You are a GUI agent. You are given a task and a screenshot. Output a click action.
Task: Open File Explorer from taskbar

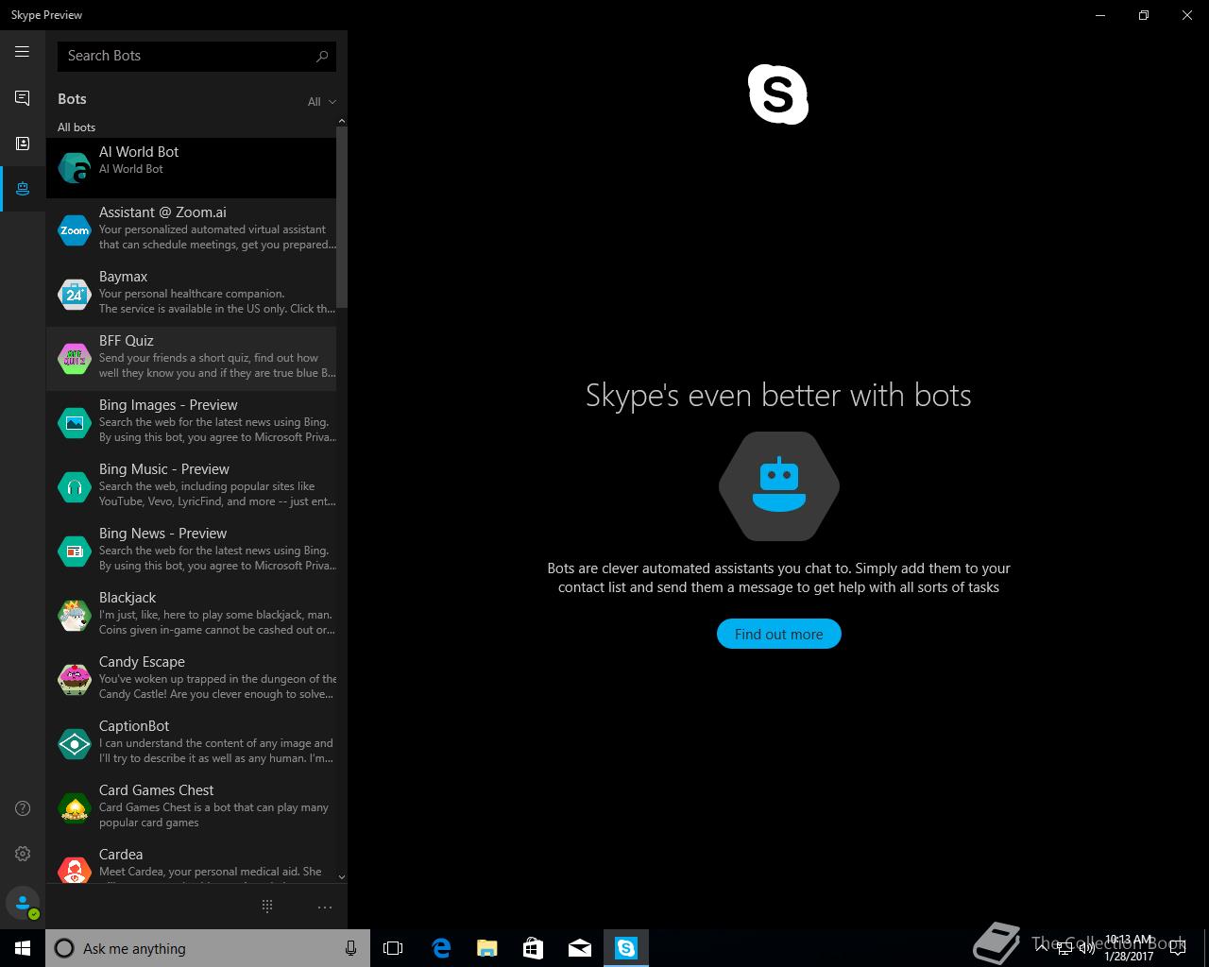pyautogui.click(x=487, y=948)
